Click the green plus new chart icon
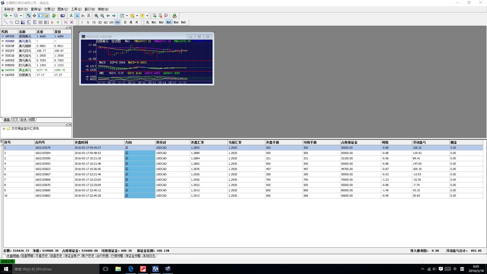The height and width of the screenshot is (274, 487). (x=6, y=16)
